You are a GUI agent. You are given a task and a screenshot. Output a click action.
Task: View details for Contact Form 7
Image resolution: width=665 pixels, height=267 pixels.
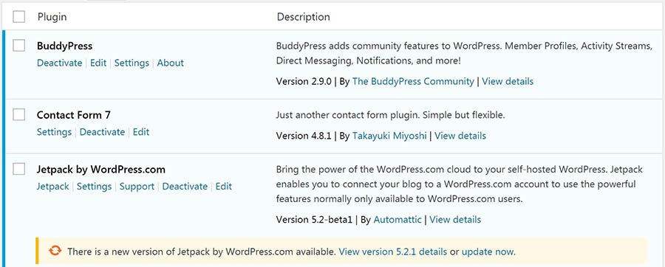point(460,136)
